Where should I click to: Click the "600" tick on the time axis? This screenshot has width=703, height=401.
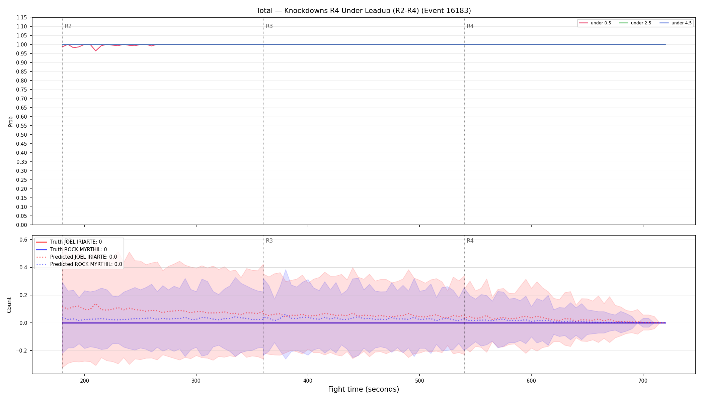coord(531,381)
